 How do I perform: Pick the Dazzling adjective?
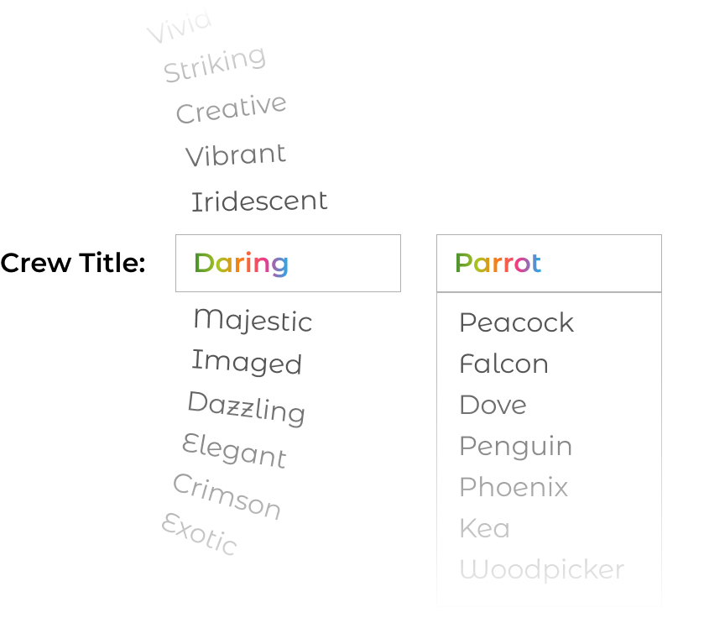[246, 407]
